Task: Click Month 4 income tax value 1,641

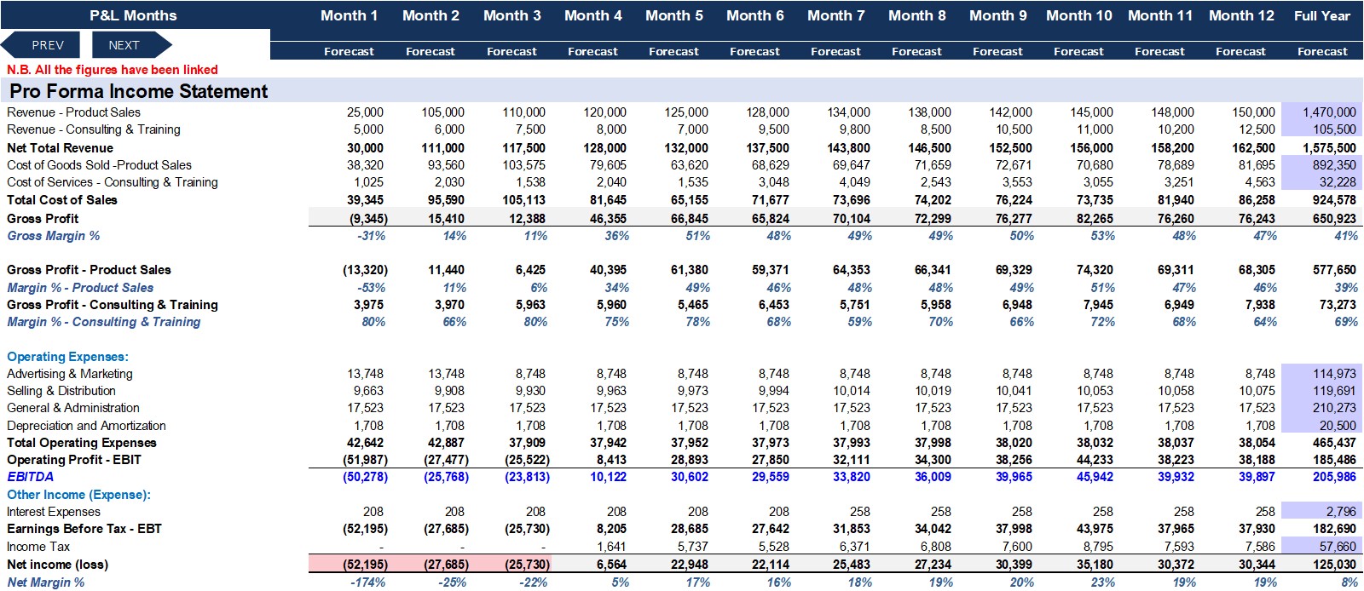Action: (x=611, y=547)
